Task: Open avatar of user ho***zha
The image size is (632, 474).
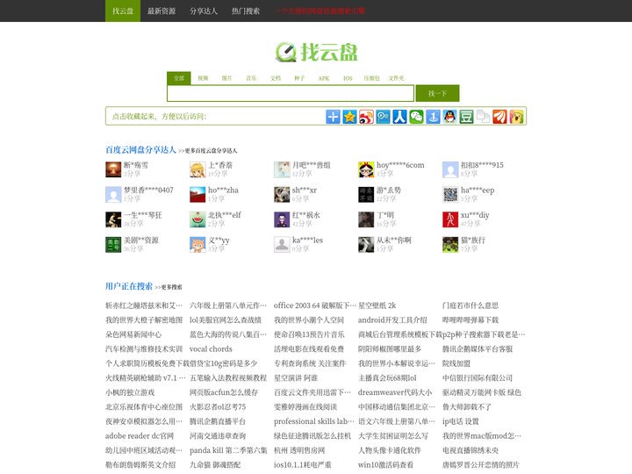Action: tap(197, 195)
